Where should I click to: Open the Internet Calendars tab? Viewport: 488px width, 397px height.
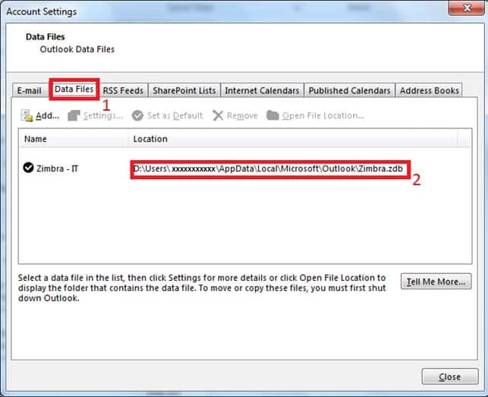click(x=262, y=90)
